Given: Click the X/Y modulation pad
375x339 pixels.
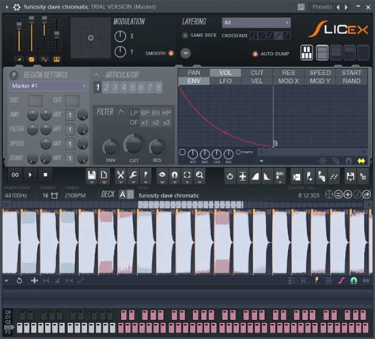Looking at the screenshot, I should (x=91, y=38).
